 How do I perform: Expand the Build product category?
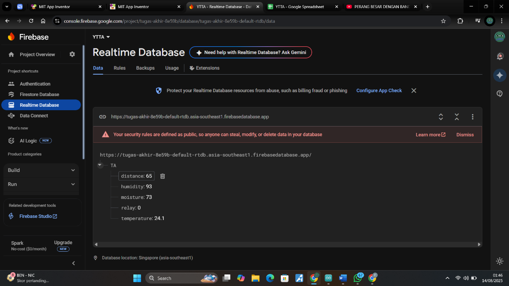coord(41,170)
